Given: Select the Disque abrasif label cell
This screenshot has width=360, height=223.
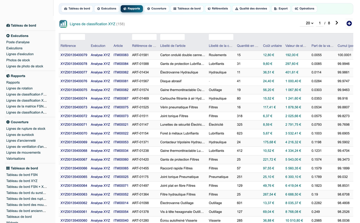Looking at the screenshot, I should coord(171,81).
